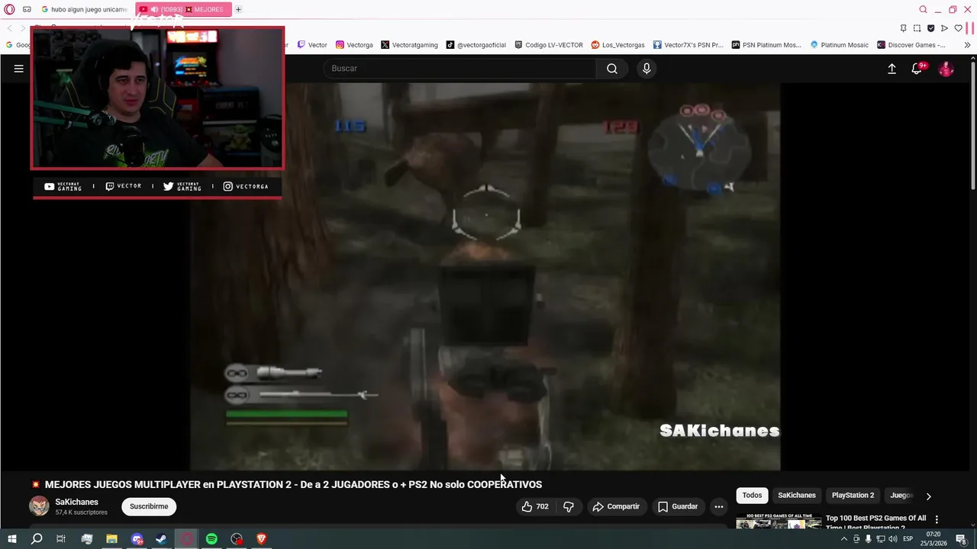Add page to bookmarks heart icon

pos(959,28)
